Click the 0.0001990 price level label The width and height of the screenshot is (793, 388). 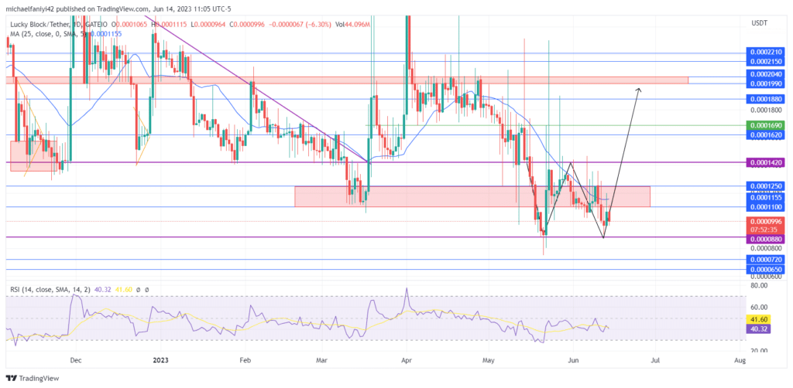[x=766, y=83]
